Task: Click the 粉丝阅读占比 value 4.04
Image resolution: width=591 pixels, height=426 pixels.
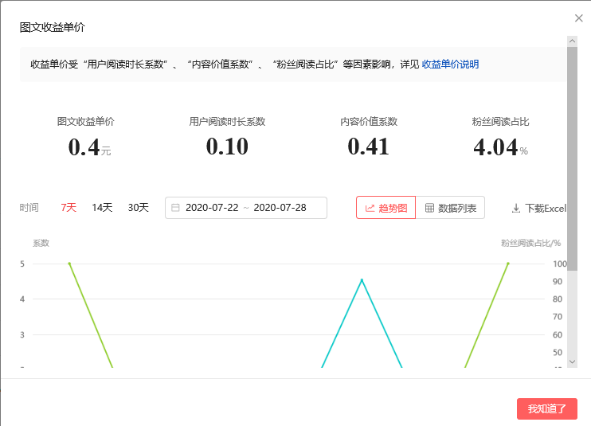Action: pos(495,147)
